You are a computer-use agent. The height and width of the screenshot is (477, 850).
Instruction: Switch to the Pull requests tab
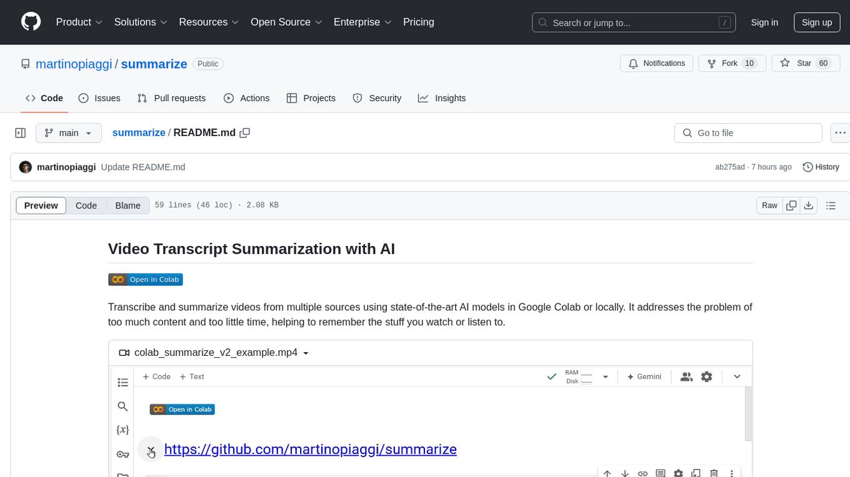point(171,98)
